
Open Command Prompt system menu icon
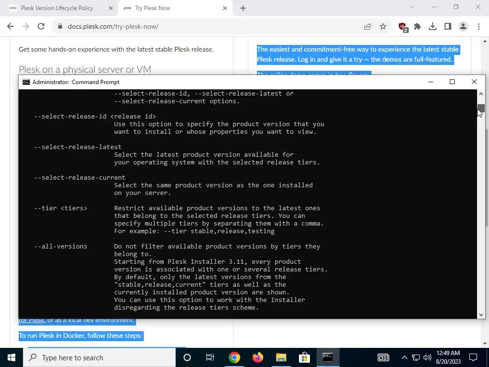coord(26,82)
